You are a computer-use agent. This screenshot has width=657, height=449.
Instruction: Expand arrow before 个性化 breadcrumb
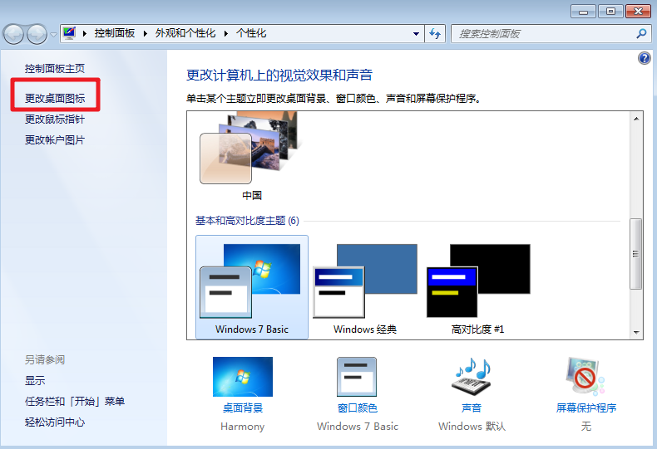pyautogui.click(x=226, y=34)
